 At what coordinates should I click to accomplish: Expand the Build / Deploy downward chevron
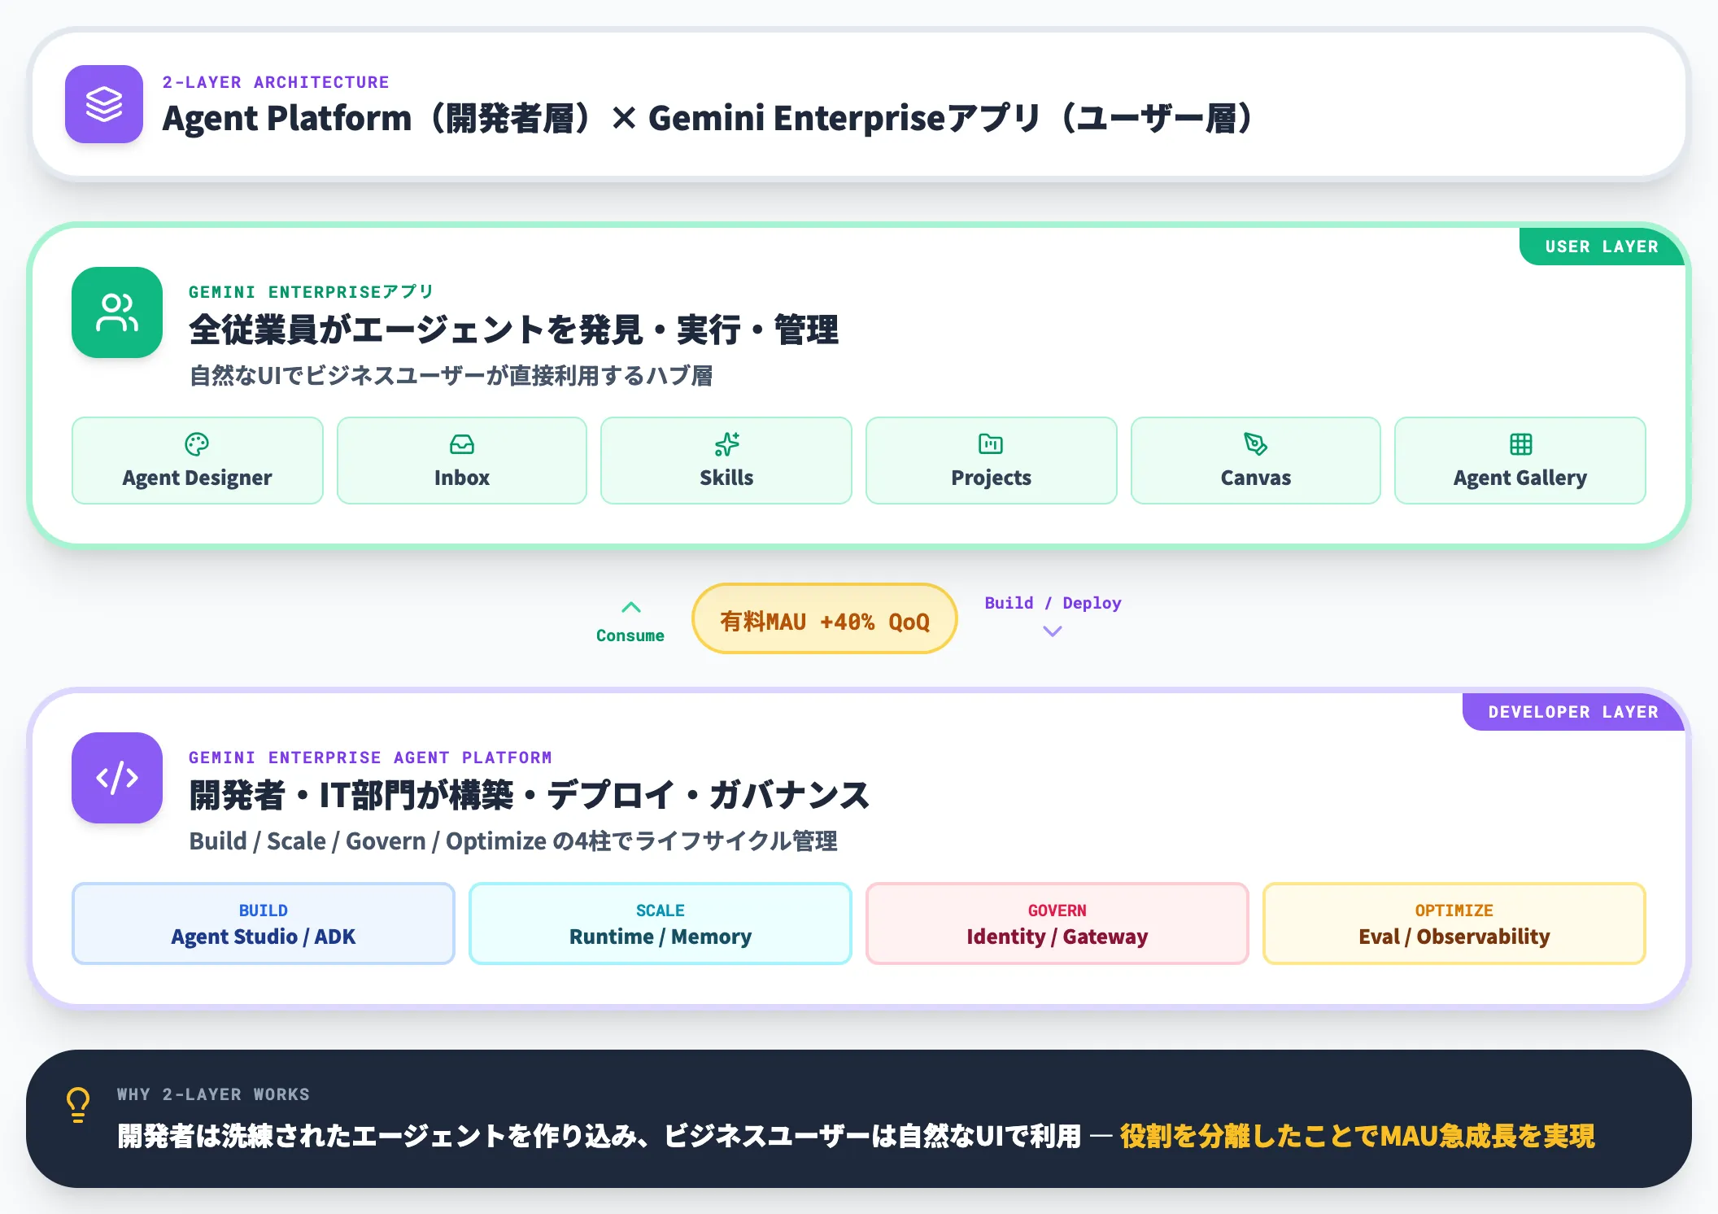click(x=1052, y=631)
